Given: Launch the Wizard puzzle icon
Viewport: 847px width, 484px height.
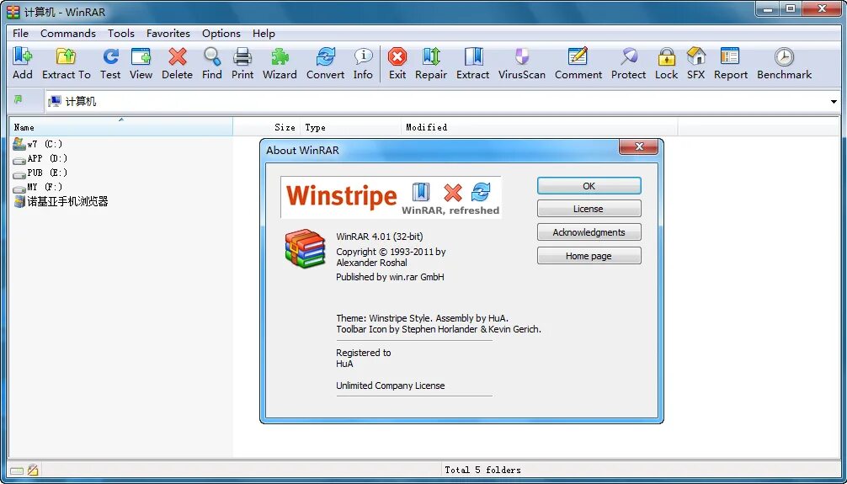Looking at the screenshot, I should (280, 56).
